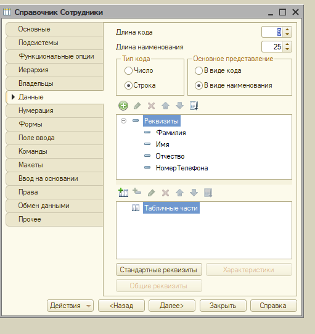Switch to Обмен данными tab

(x=55, y=206)
